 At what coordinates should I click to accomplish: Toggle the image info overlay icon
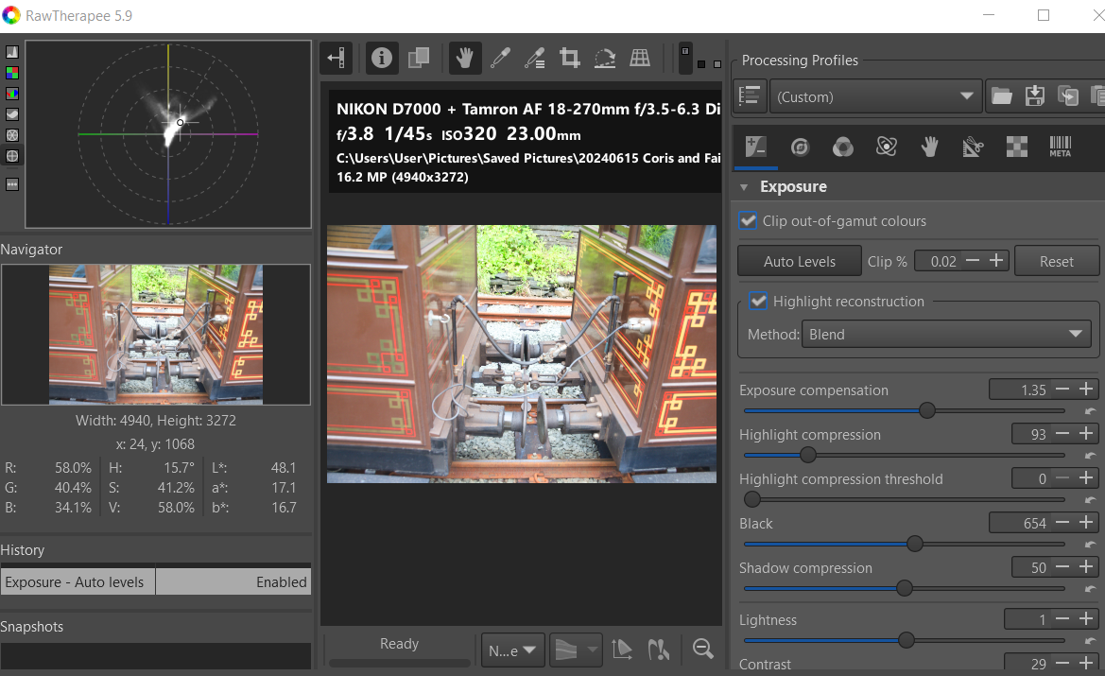click(x=382, y=59)
